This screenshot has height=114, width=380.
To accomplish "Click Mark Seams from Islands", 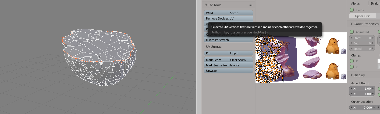I will click(x=229, y=65).
